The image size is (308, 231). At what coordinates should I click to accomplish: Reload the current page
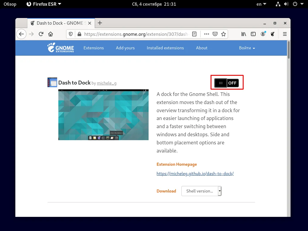pos(41,34)
